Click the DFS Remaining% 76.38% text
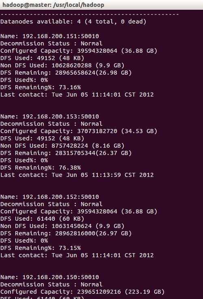Image resolution: width=203 pixels, height=299 pixels. click(x=41, y=168)
